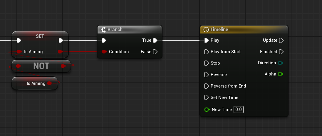
Task: Click the Direction label on Timeline
Action: (x=267, y=63)
